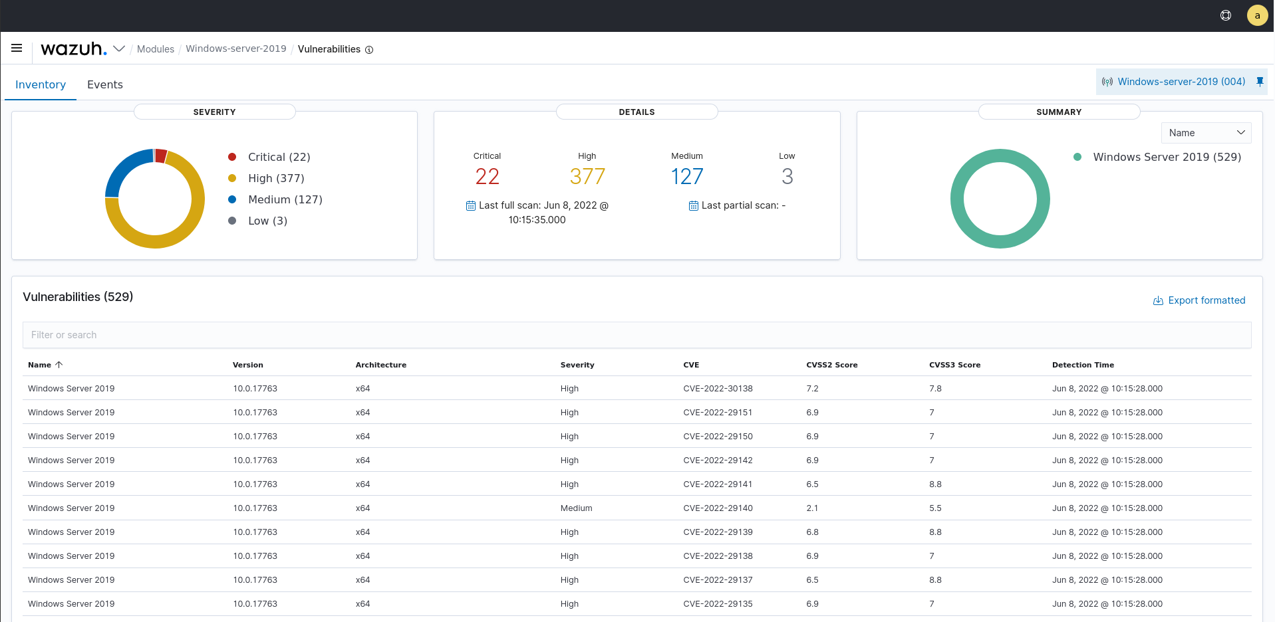Switch to the Events tab
The width and height of the screenshot is (1275, 622).
click(104, 84)
